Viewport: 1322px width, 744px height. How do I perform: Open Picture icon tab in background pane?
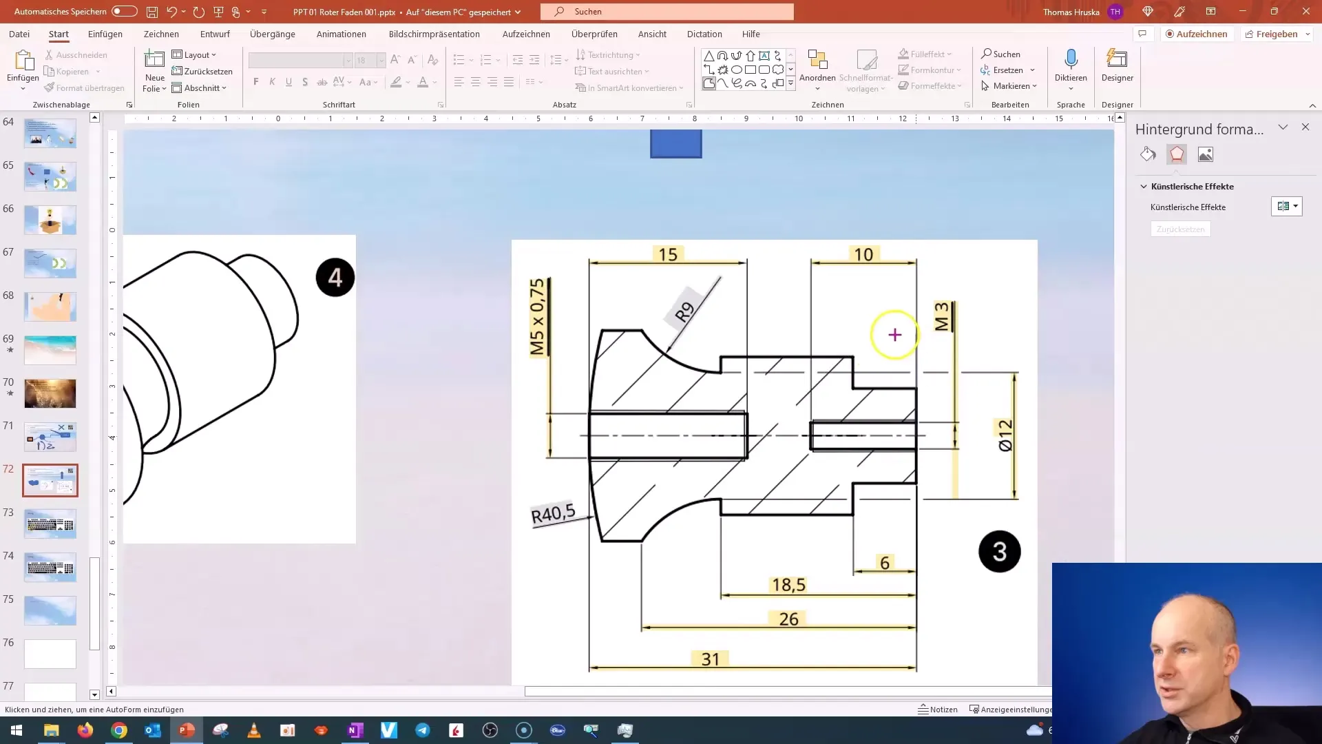(x=1206, y=154)
